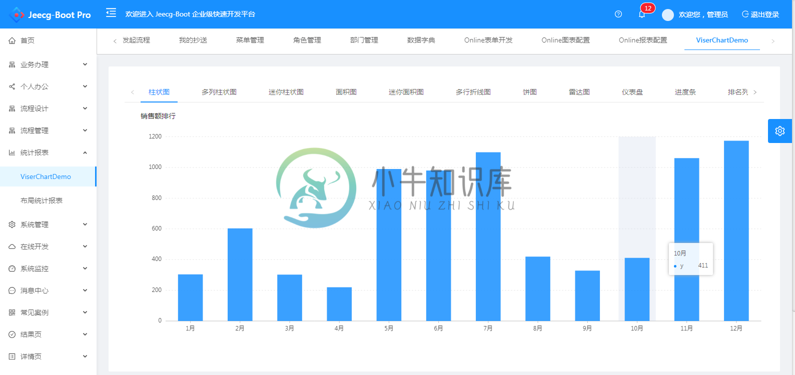795x375 pixels.
Task: Click the 流程设计 sidebar icon
Action: click(x=12, y=108)
